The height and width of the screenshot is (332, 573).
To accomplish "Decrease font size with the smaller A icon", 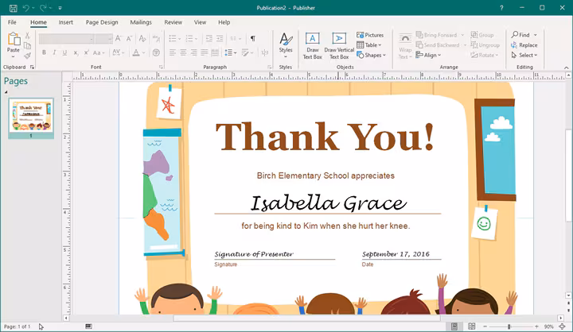I will pyautogui.click(x=129, y=38).
